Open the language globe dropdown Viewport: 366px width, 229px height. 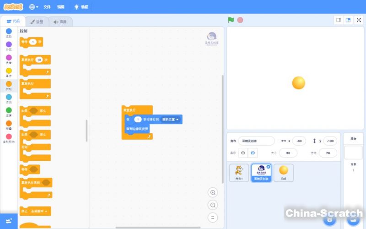tap(34, 7)
